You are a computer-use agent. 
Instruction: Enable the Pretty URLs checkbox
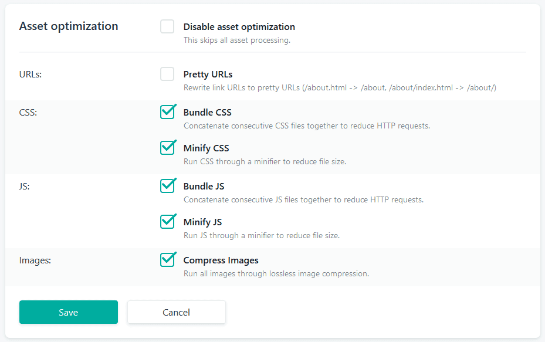pos(167,75)
